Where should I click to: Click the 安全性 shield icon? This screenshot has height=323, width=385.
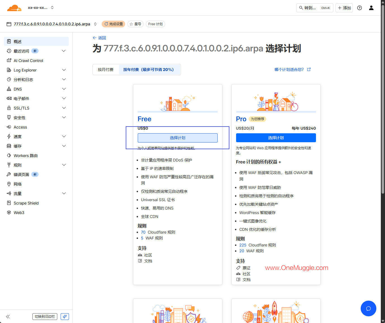pos(9,117)
